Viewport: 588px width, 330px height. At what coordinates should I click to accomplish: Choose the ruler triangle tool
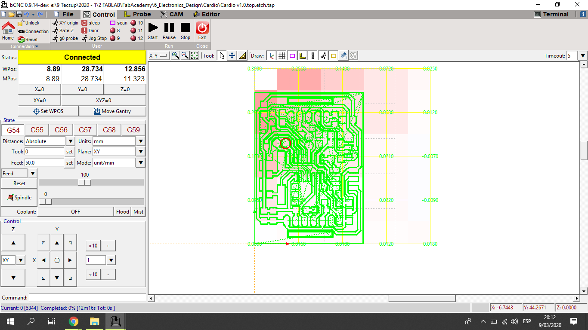242,55
